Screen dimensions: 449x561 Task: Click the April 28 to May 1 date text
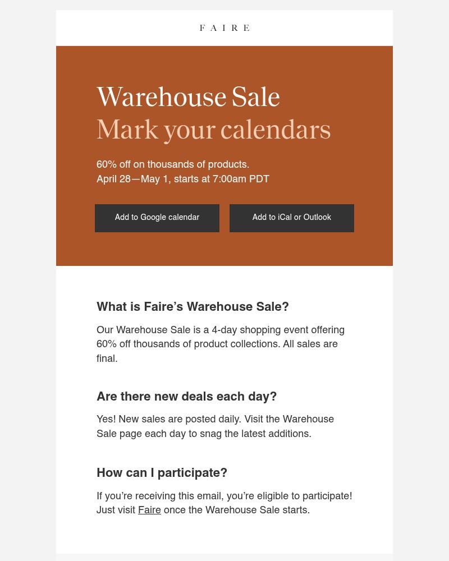point(183,179)
